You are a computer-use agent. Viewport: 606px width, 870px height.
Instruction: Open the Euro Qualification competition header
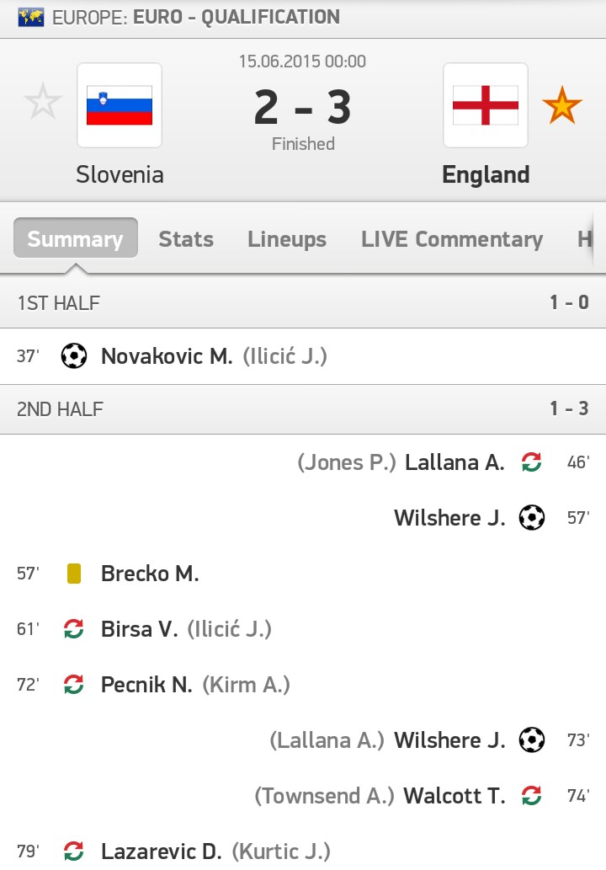[x=236, y=17]
